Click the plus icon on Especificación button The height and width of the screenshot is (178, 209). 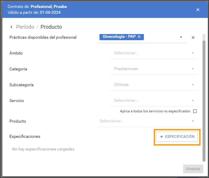[162, 137]
